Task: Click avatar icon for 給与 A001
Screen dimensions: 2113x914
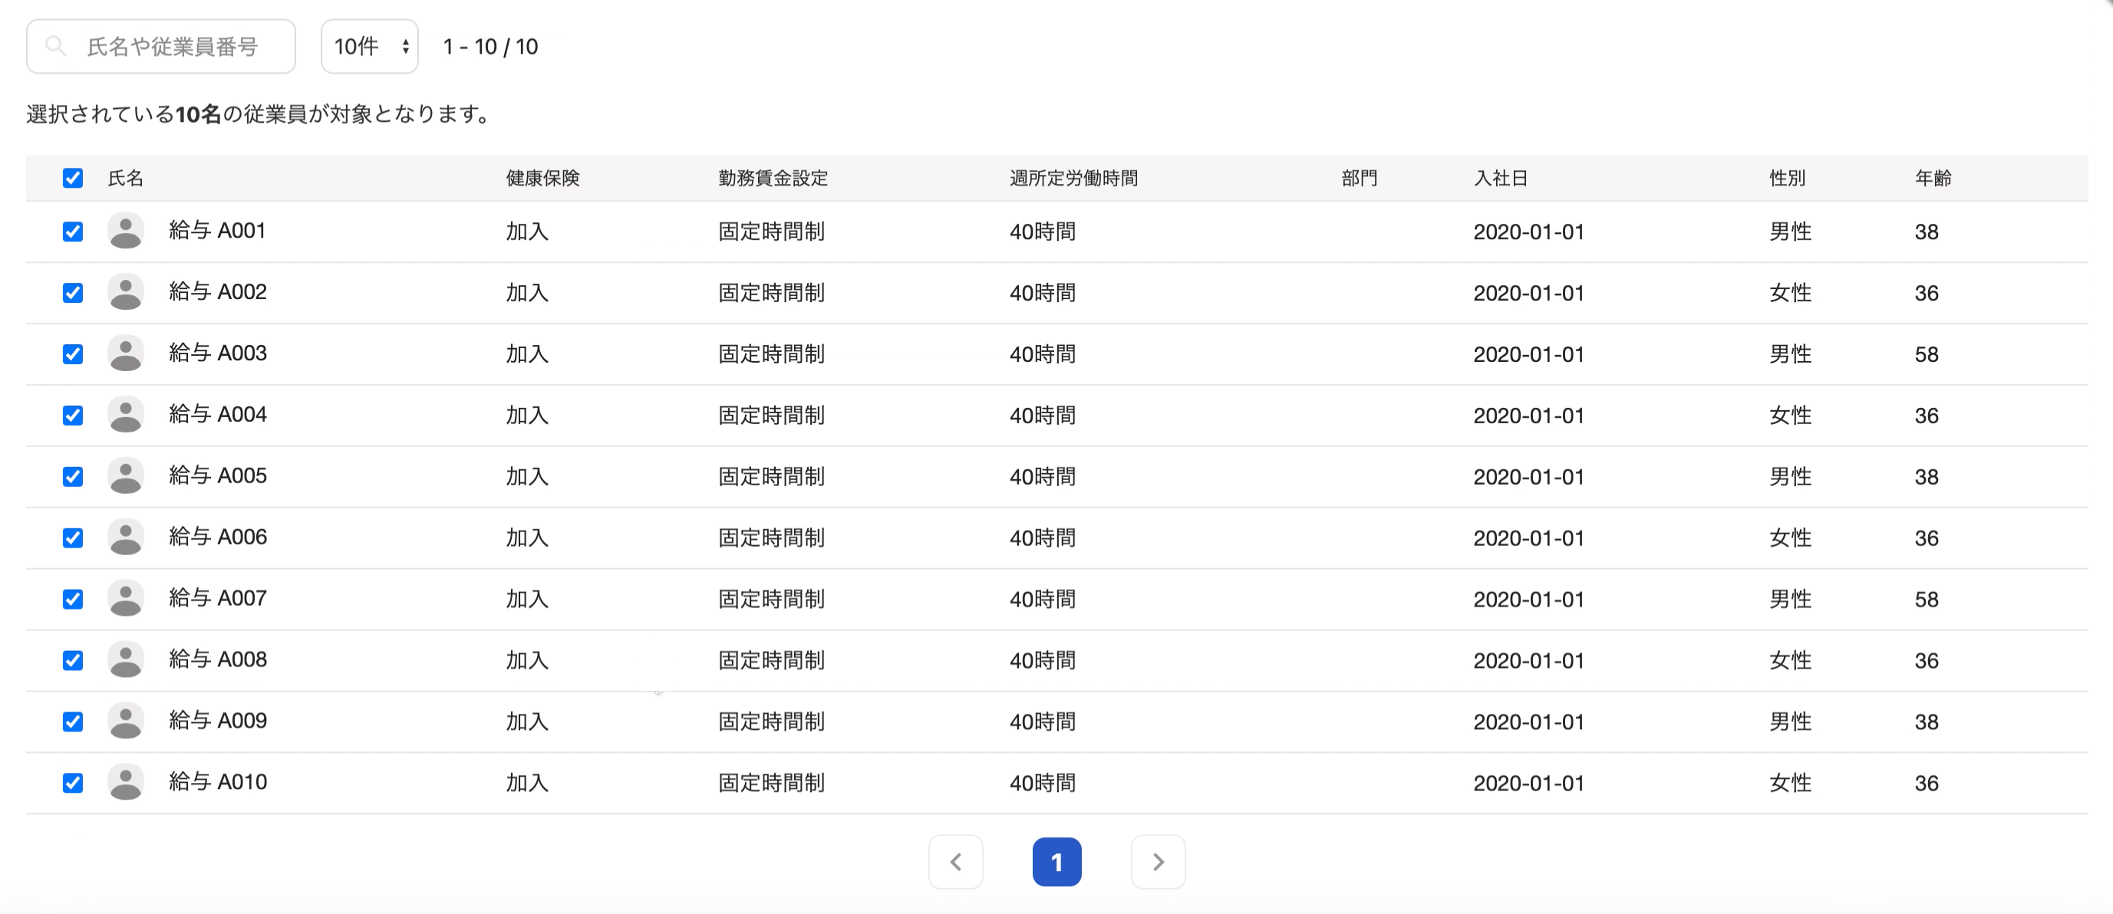Action: [x=126, y=231]
